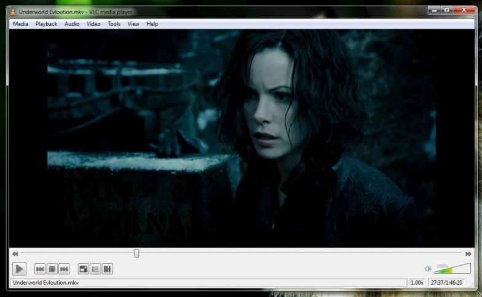This screenshot has height=297, width=482.
Task: Open the Media menu
Action: tap(20, 23)
